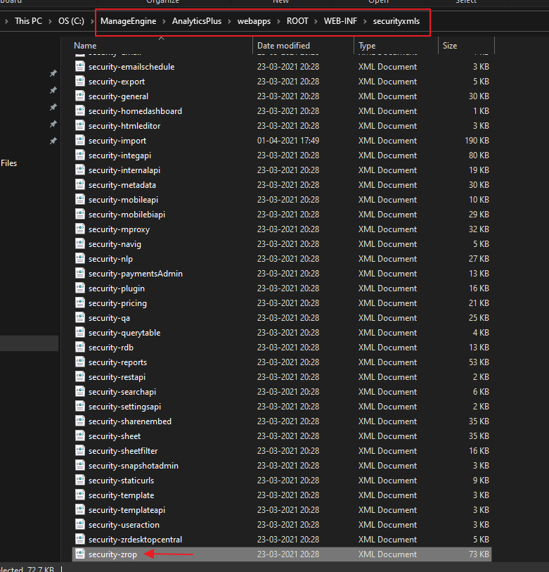The width and height of the screenshot is (549, 572).
Task: Jump to AnalyticsPlus breadcrumb
Action: pos(197,21)
